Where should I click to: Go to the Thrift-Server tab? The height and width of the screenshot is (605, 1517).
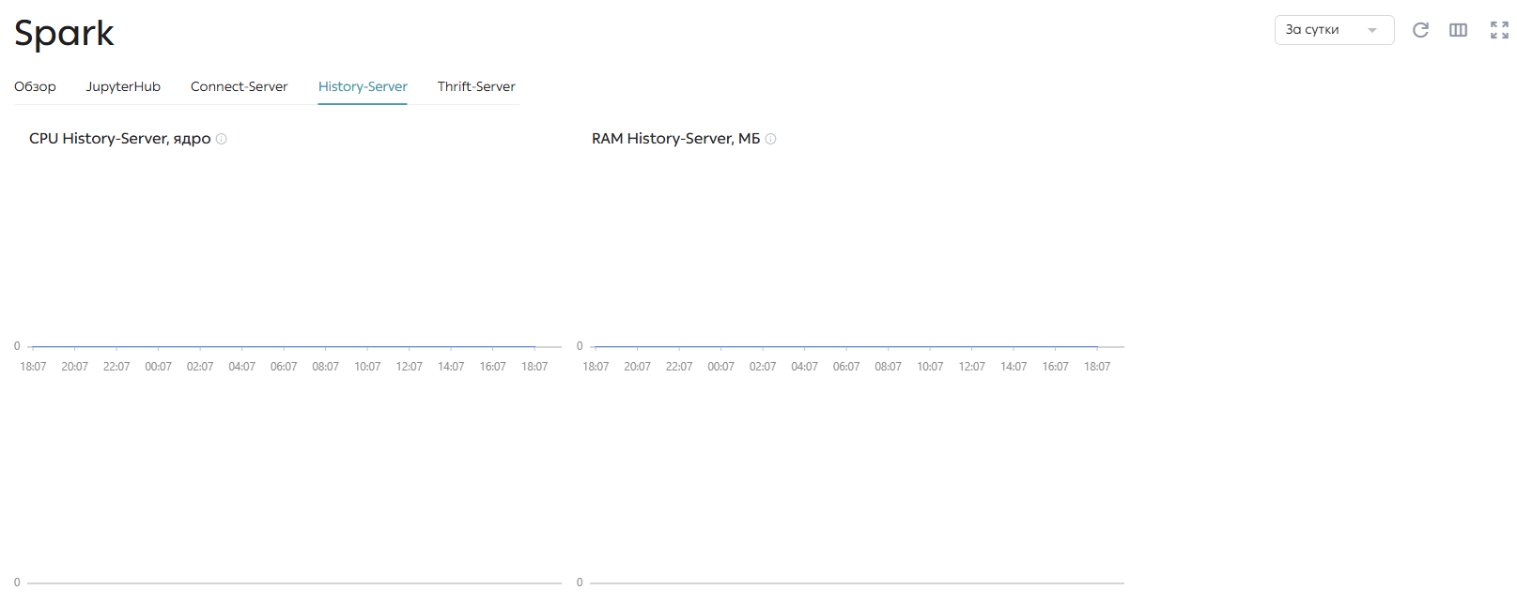pos(476,86)
